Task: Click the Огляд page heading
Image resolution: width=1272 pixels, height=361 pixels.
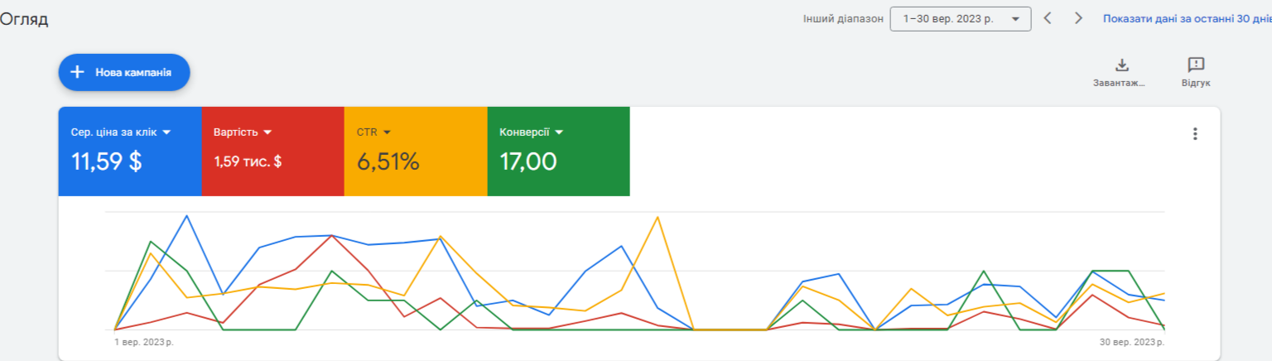Action: point(24,20)
